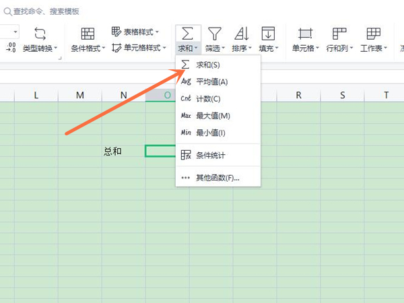The height and width of the screenshot is (303, 404).
Task: Open the 类型转换 dropdown arrow label
Action: pos(40,48)
